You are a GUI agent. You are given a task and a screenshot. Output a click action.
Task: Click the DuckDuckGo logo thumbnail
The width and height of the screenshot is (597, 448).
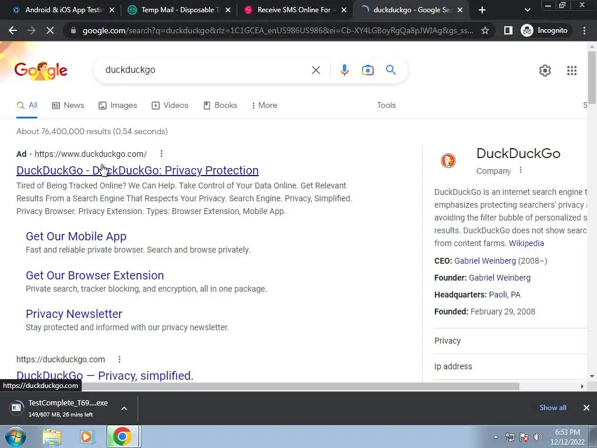tap(448, 161)
